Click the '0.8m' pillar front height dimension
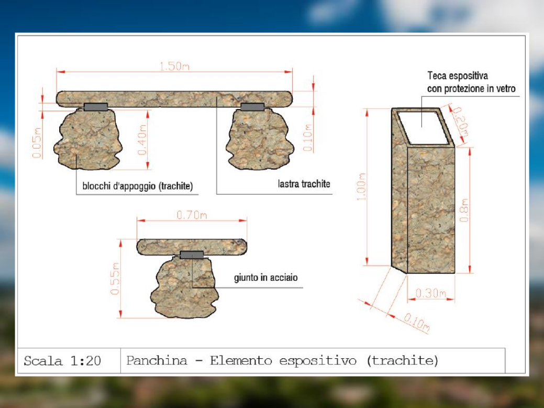The image size is (544, 408). click(464, 210)
